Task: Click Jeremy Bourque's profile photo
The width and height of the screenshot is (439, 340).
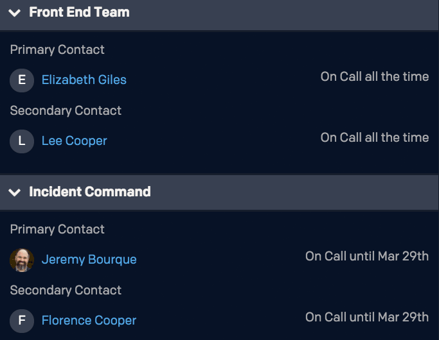Action: pyautogui.click(x=22, y=260)
